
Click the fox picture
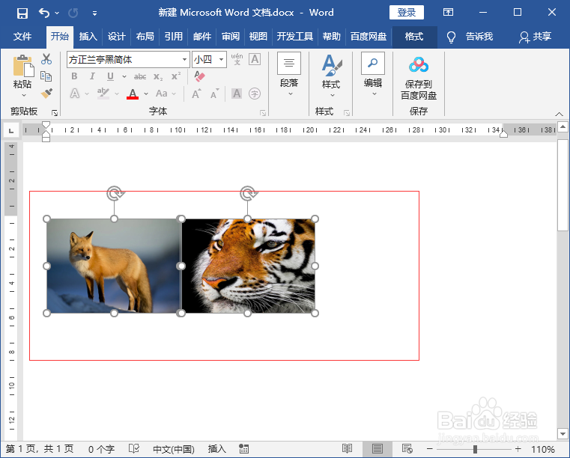click(x=114, y=266)
